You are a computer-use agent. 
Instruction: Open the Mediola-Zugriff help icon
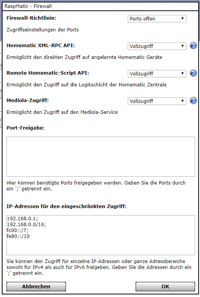coord(193,101)
